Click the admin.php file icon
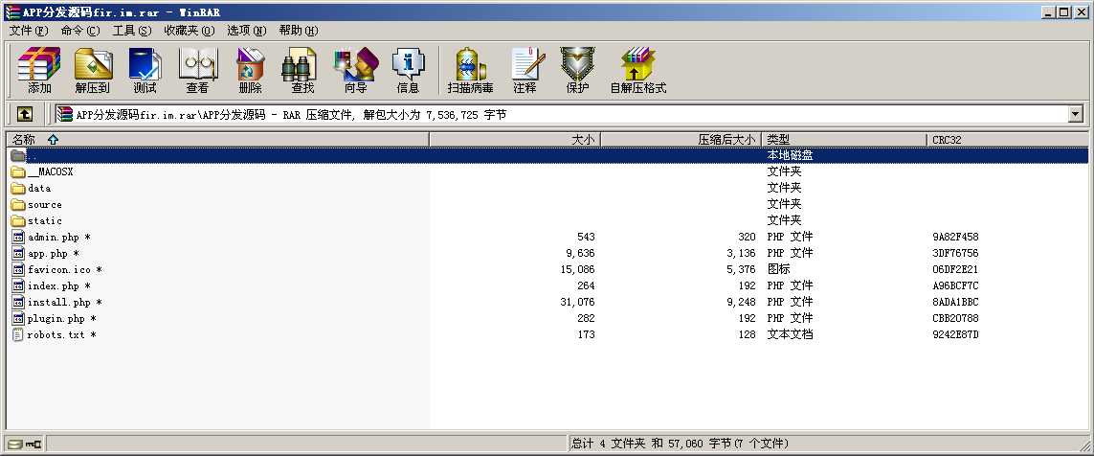1094x456 pixels. pyautogui.click(x=18, y=237)
